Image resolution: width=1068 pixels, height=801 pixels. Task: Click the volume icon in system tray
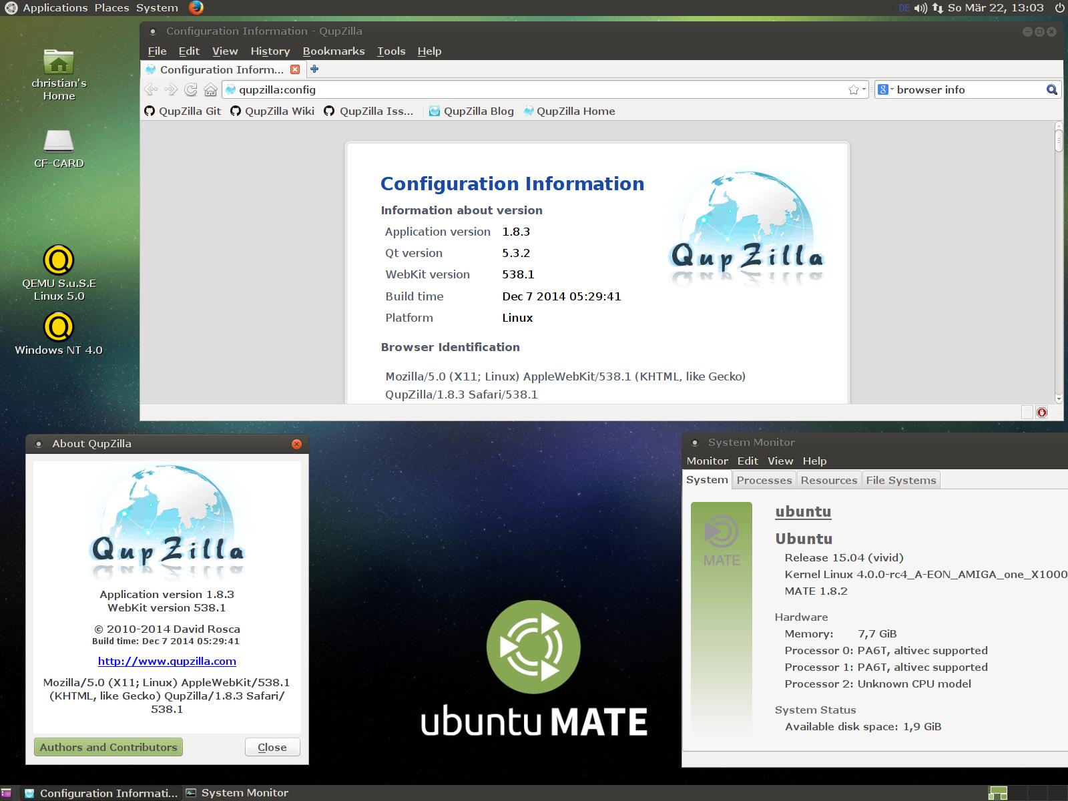(x=920, y=8)
